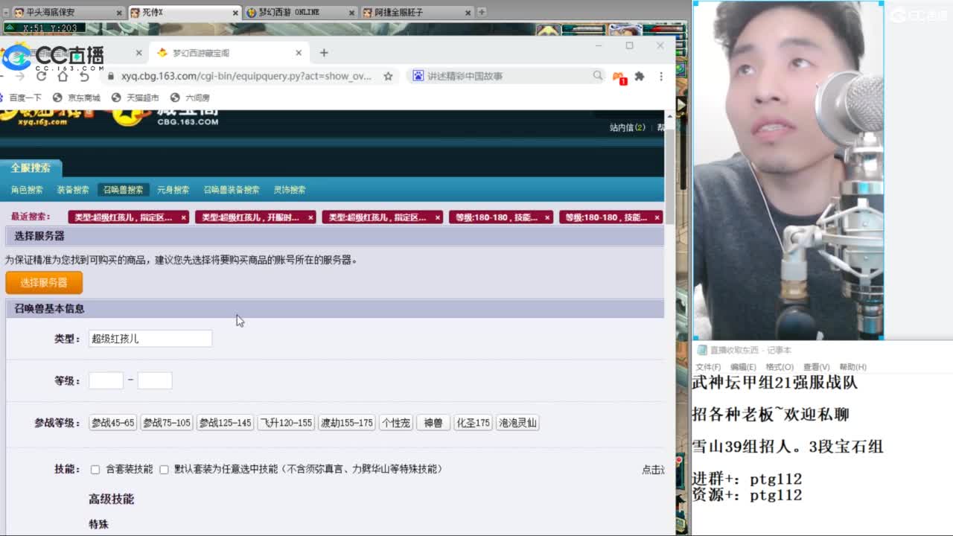Select the 飞升120-155 level button
953x536 pixels.
(286, 423)
